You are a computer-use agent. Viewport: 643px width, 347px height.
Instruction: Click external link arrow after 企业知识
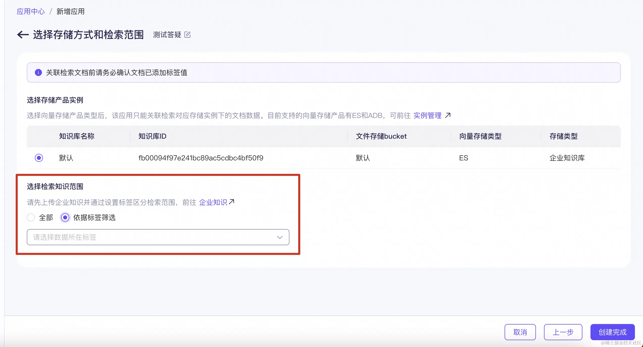pyautogui.click(x=232, y=202)
